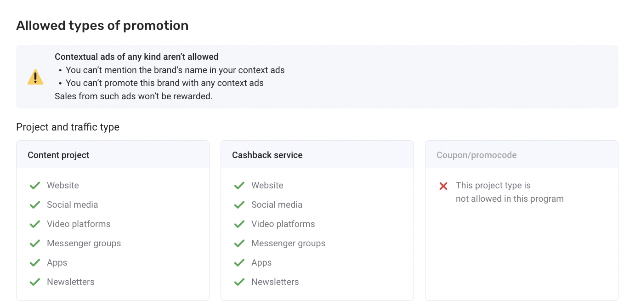Click the Apps label under Content project
The height and width of the screenshot is (306, 635).
pyautogui.click(x=57, y=263)
